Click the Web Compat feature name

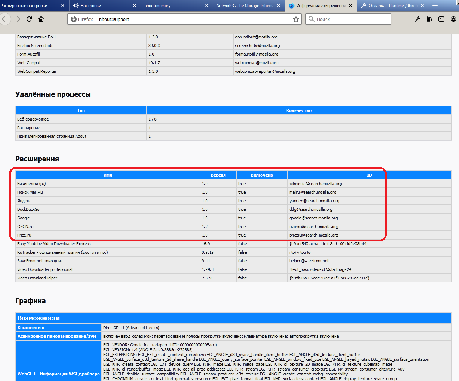(x=29, y=63)
